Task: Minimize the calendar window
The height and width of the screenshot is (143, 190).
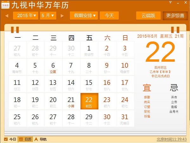Action: coord(178,3)
